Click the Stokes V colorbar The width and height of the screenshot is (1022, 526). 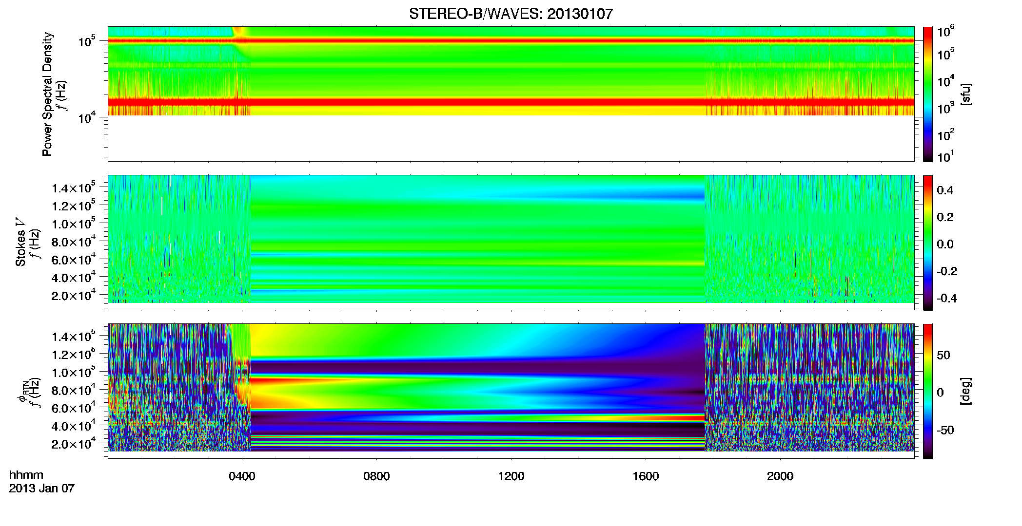point(928,242)
